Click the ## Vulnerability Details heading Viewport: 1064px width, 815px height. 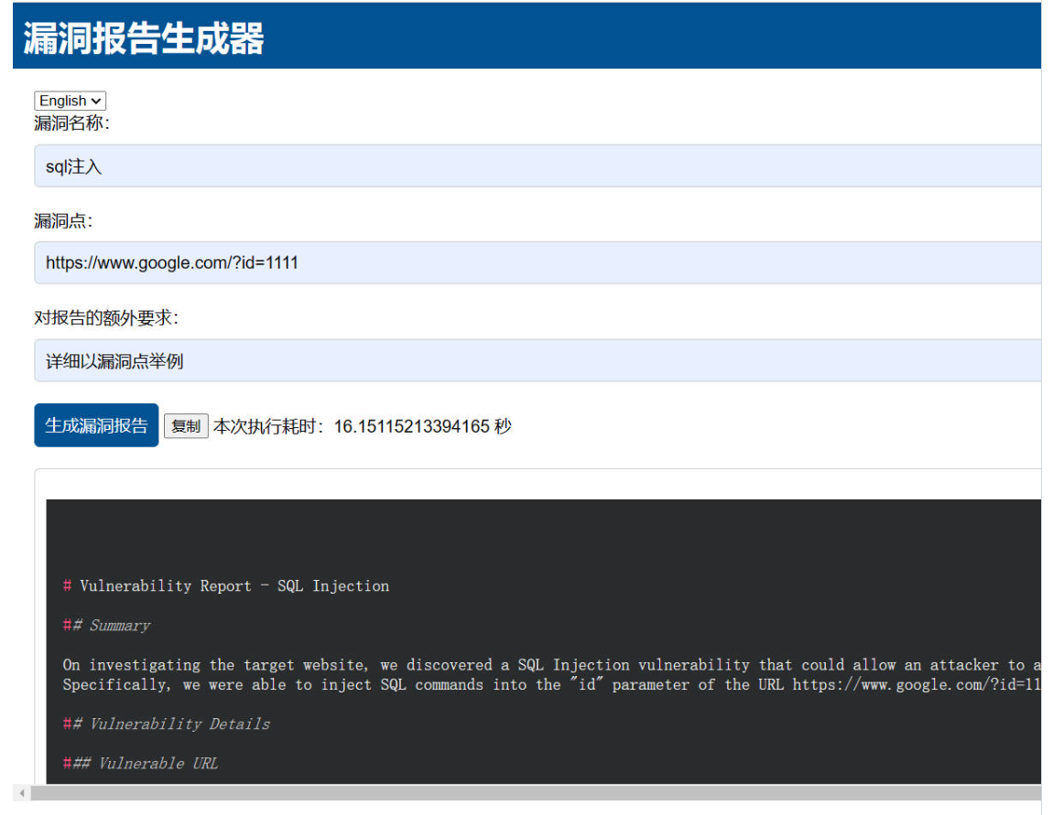tap(167, 724)
